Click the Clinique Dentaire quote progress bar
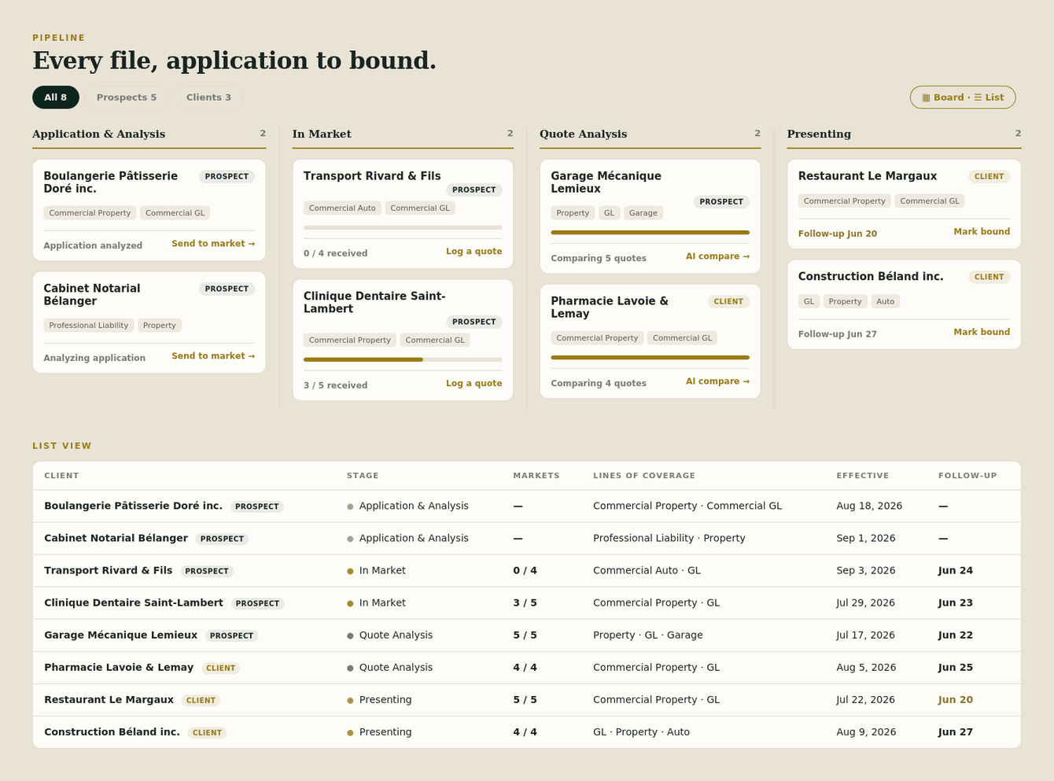This screenshot has height=781, width=1054. coord(403,359)
